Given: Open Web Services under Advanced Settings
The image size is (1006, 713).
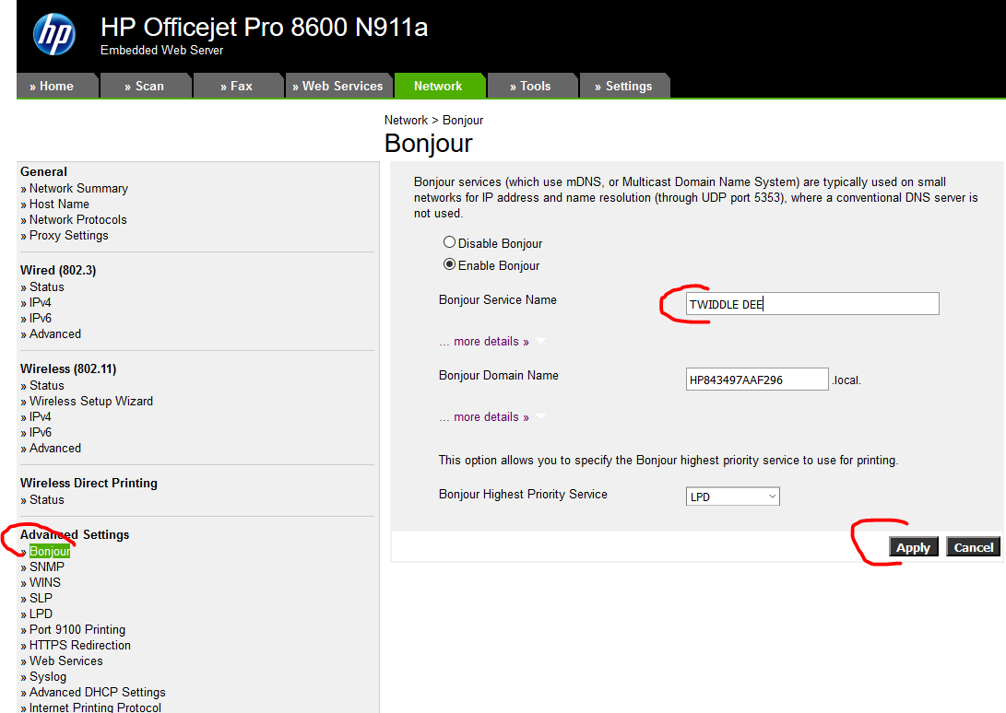Looking at the screenshot, I should tap(66, 661).
